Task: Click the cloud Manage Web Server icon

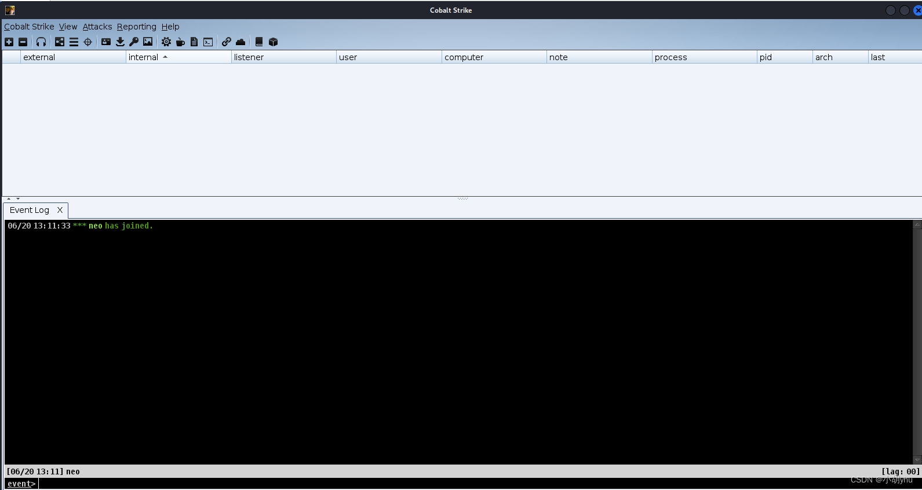Action: (240, 42)
